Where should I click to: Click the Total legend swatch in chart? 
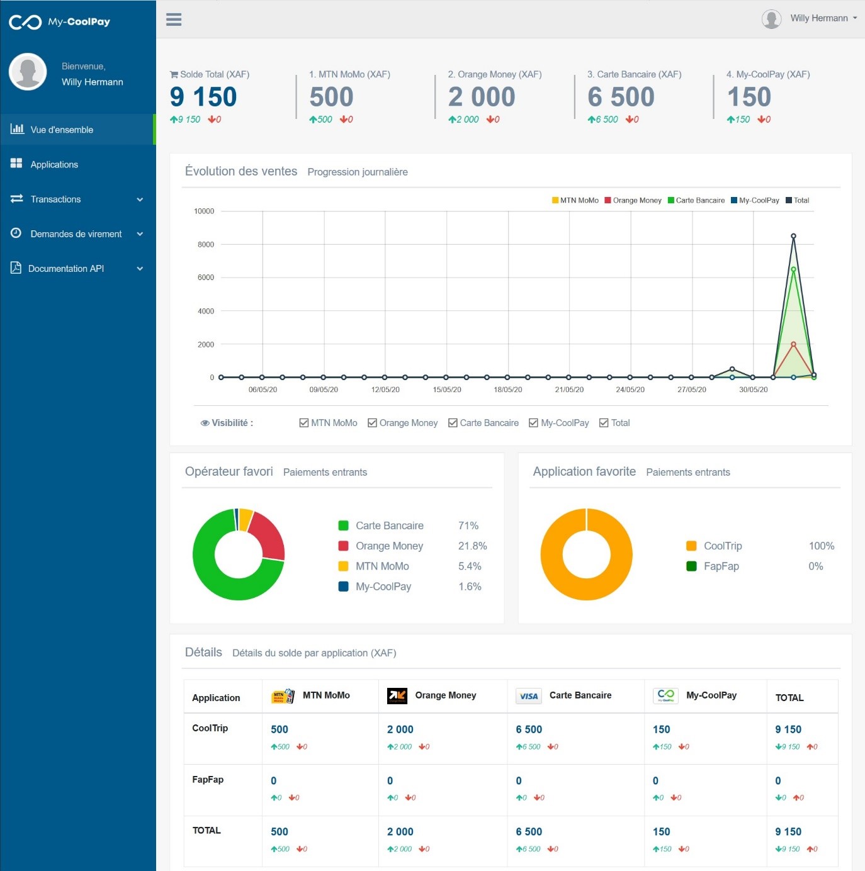click(x=789, y=200)
